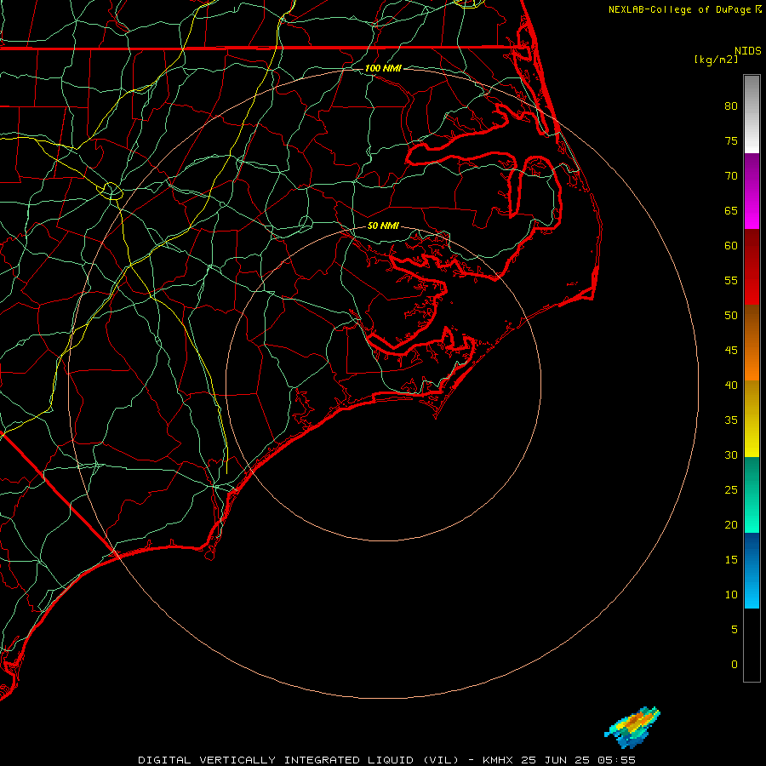Click the kg/m2 units label
The image size is (766, 766).
716,60
